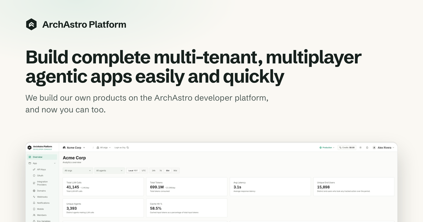Switch timezone to UTC

[x=143, y=171]
